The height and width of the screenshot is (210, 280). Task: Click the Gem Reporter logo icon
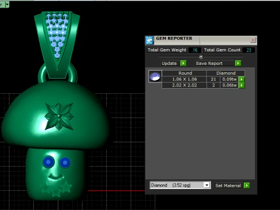tap(149, 40)
